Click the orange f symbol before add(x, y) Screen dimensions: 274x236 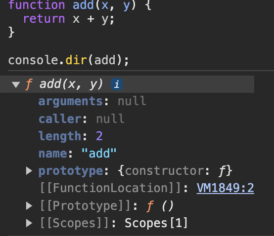(x=29, y=84)
